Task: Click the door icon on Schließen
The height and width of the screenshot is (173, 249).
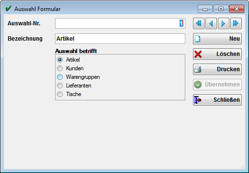Action: [198, 100]
